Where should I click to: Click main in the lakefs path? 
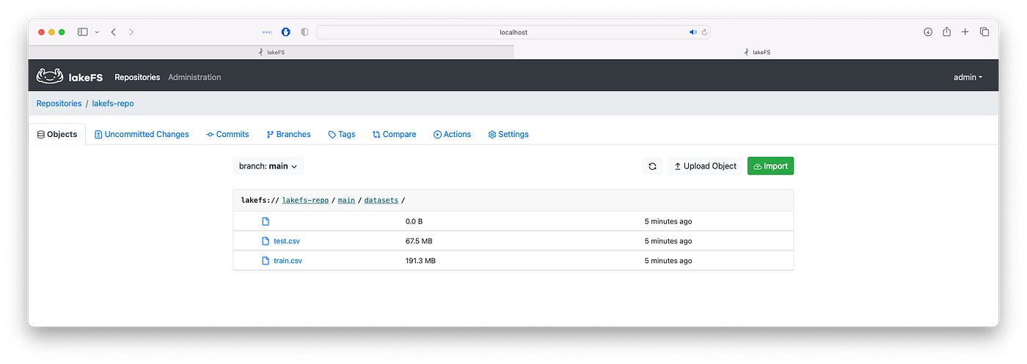[346, 200]
